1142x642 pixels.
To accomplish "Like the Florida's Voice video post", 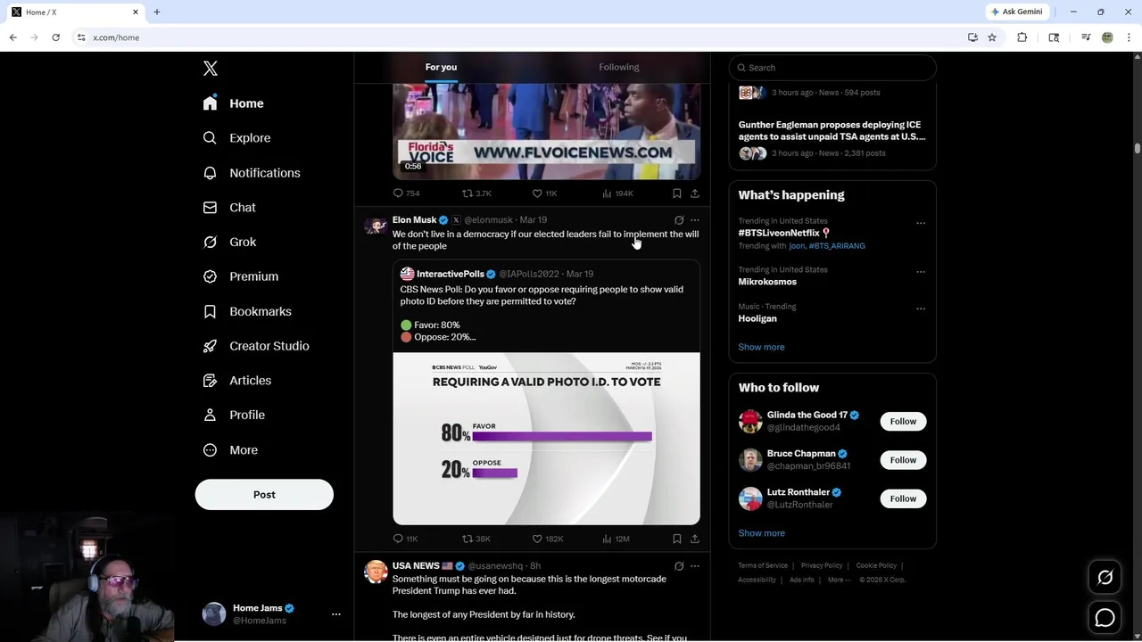I will click(544, 193).
